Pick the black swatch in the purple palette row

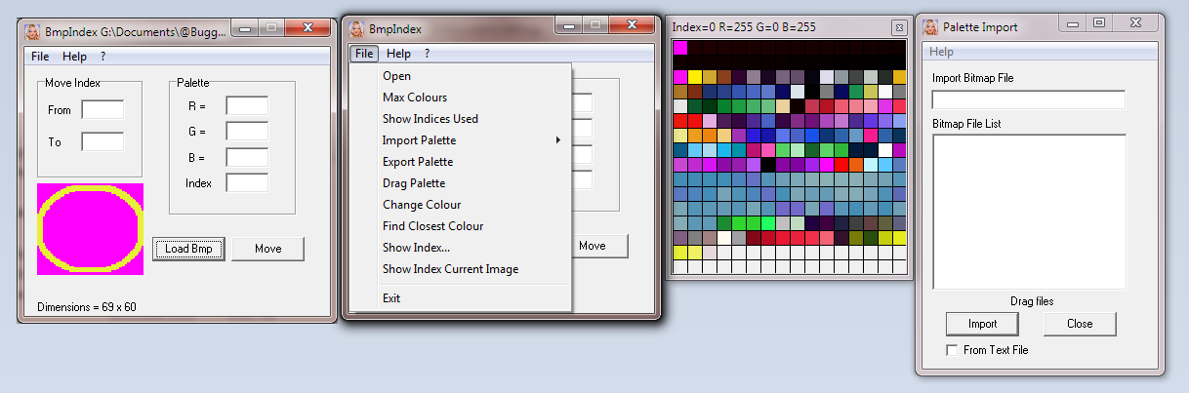click(x=768, y=165)
